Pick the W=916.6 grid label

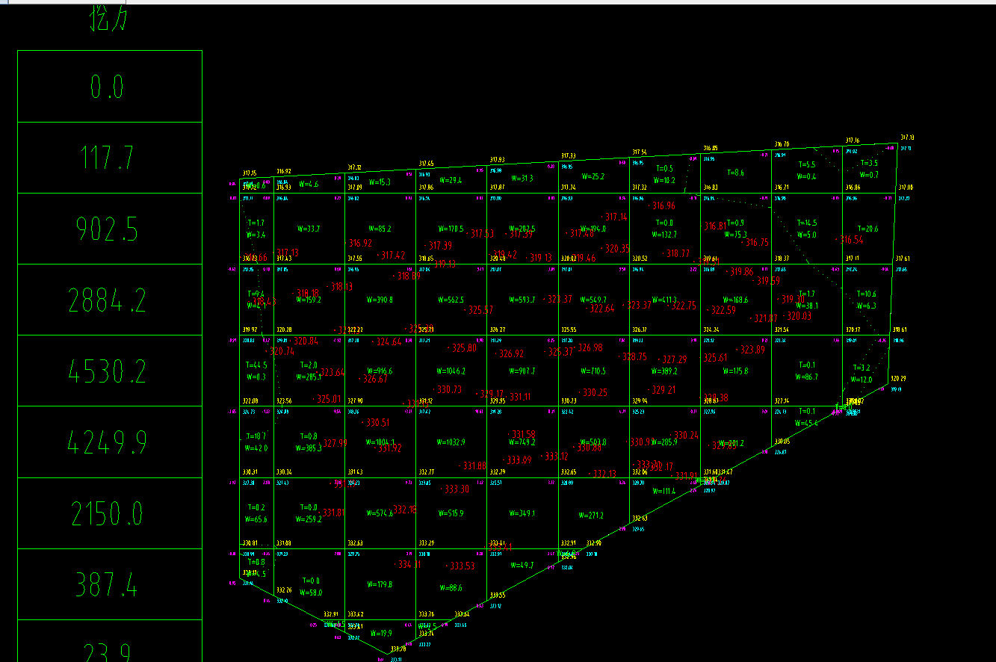coord(380,371)
